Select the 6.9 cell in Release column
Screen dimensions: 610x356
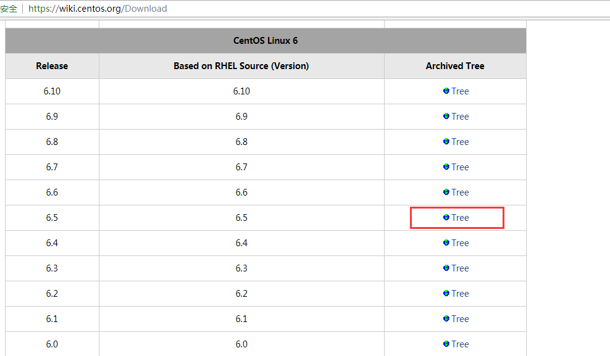52,117
